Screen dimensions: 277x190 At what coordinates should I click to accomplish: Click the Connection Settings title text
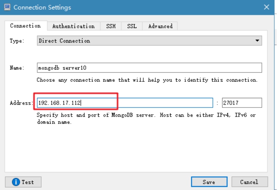42,8
